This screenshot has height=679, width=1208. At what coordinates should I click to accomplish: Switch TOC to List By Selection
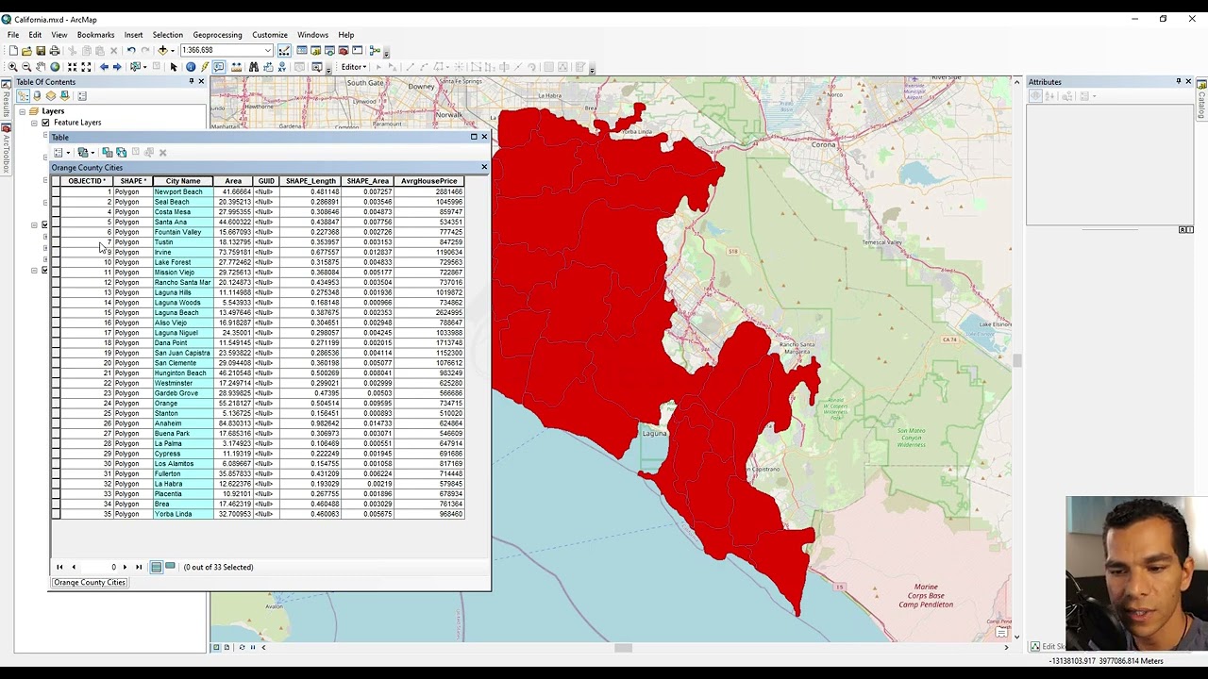64,96
